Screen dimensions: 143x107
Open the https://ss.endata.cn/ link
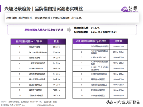pyautogui.click(x=45, y=105)
